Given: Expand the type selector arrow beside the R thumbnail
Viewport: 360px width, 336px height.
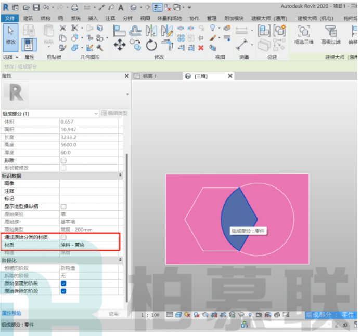Looking at the screenshot, I should [x=127, y=94].
